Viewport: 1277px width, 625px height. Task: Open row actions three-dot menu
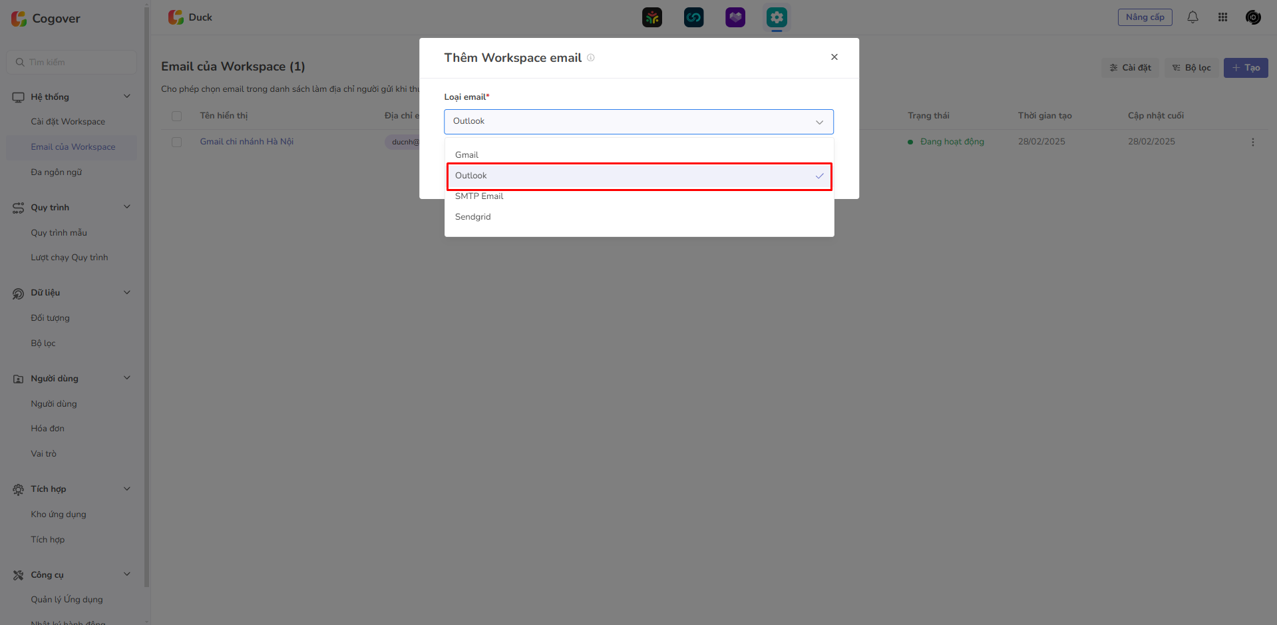1252,142
